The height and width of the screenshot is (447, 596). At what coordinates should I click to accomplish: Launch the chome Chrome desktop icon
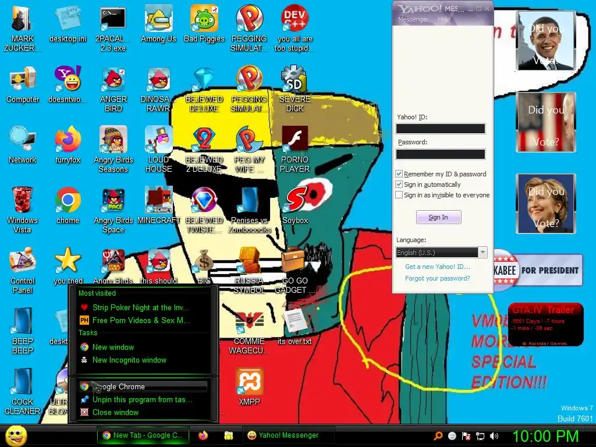68,205
